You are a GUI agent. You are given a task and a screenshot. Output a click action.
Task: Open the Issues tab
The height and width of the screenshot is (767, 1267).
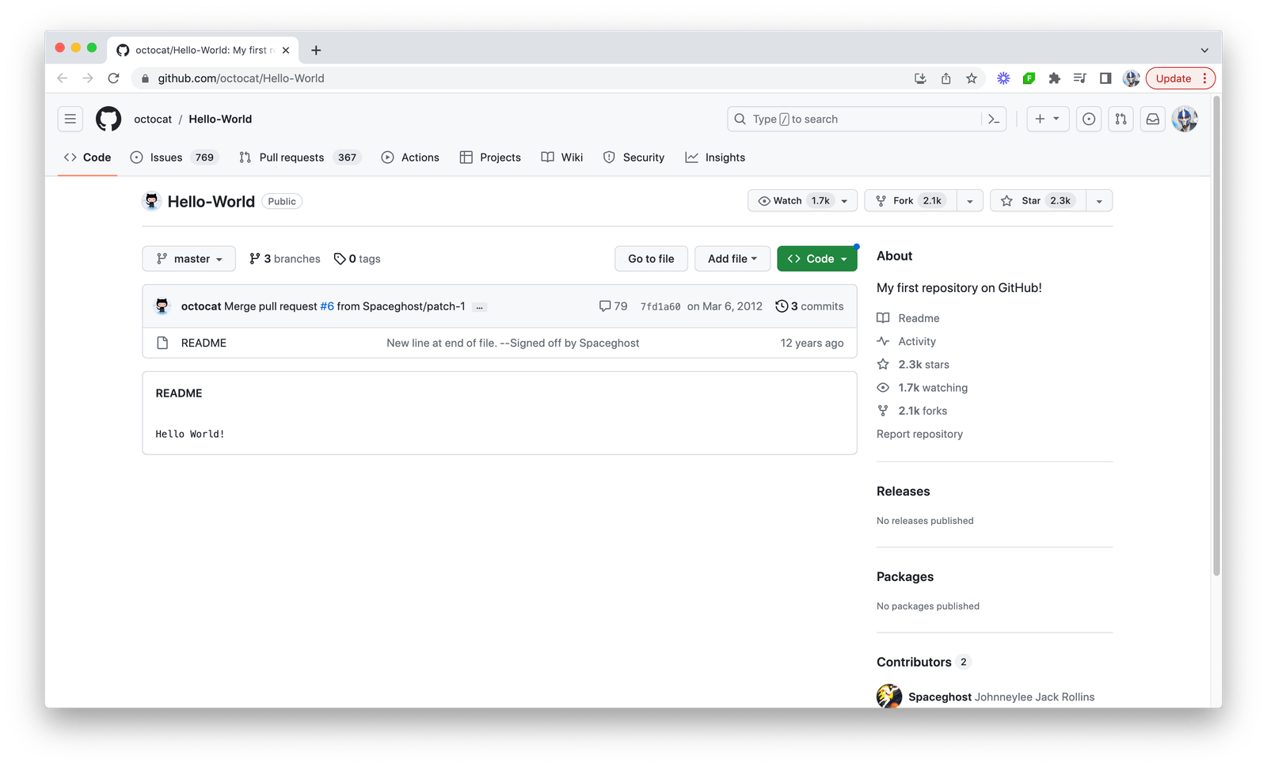[x=173, y=158]
